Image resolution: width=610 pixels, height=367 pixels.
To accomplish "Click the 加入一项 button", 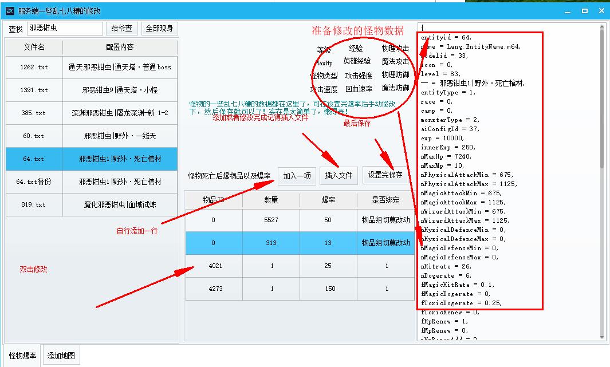I will (297, 176).
